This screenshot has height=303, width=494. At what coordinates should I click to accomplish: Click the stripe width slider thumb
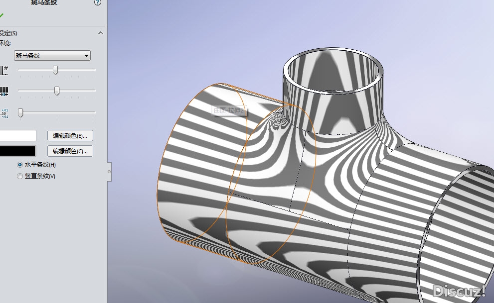pos(57,91)
